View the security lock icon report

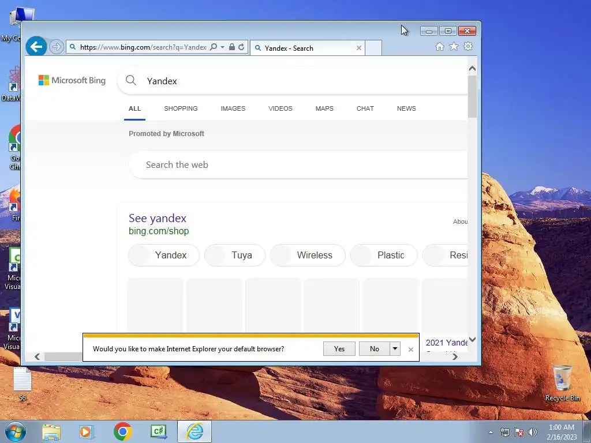[x=232, y=47]
